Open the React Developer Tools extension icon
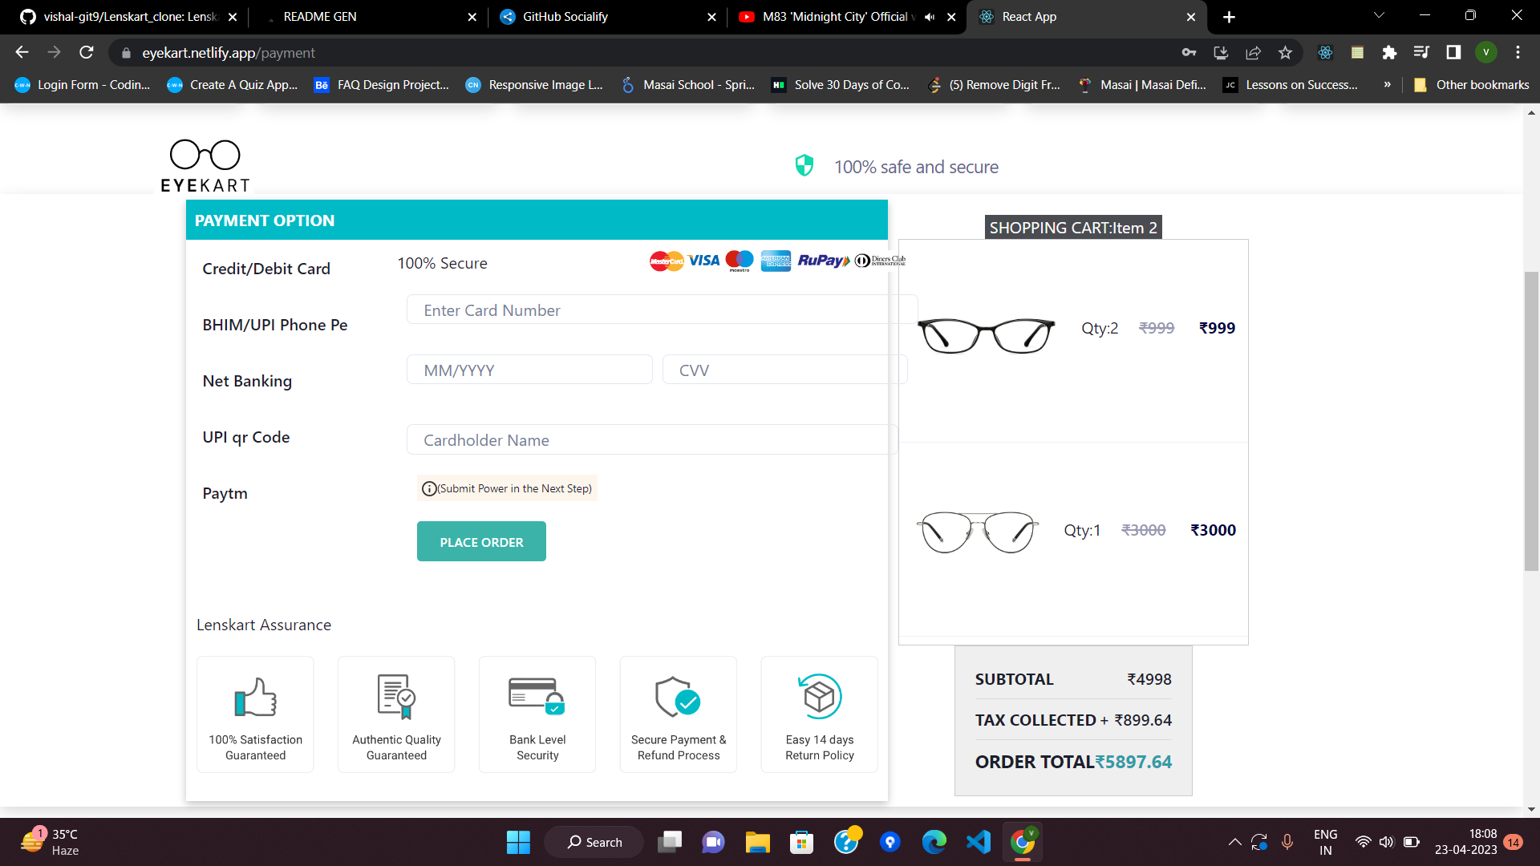Viewport: 1540px width, 866px height. [x=1325, y=53]
